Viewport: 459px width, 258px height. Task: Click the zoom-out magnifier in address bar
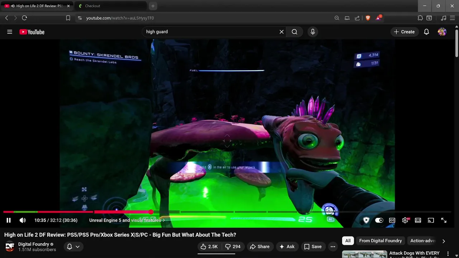coord(337,18)
